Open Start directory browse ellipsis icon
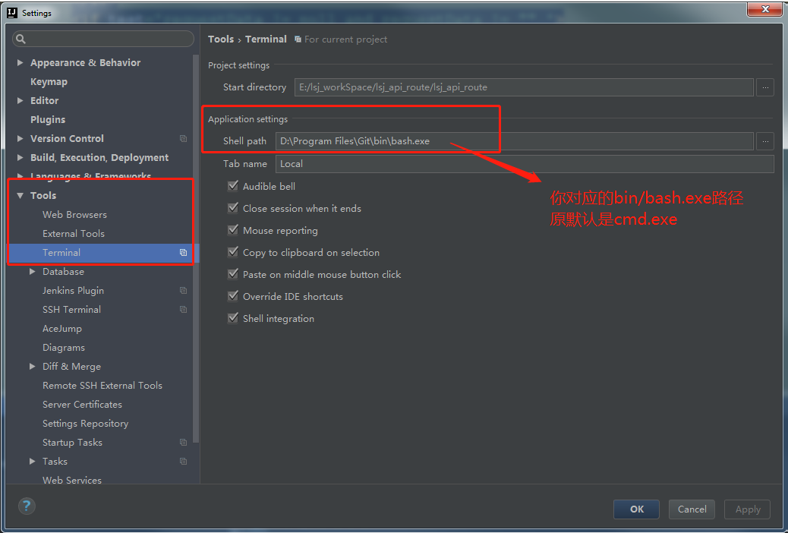 pos(764,87)
